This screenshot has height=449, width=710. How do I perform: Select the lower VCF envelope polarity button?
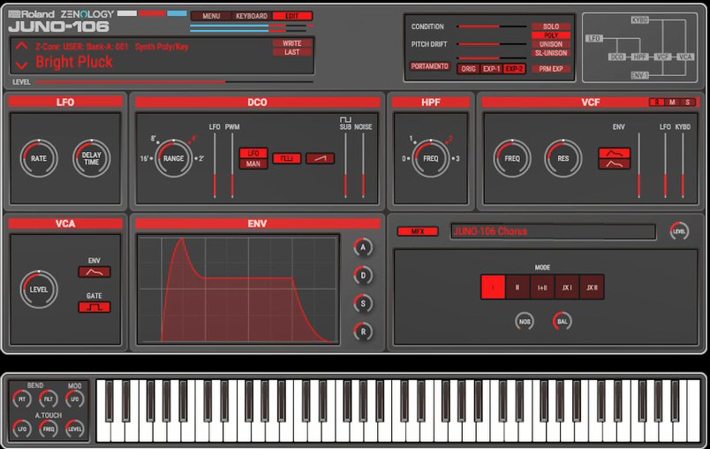[615, 164]
